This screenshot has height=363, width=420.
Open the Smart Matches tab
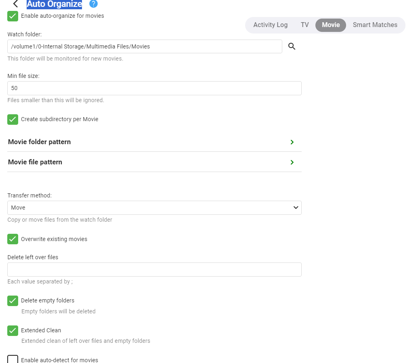coord(375,25)
